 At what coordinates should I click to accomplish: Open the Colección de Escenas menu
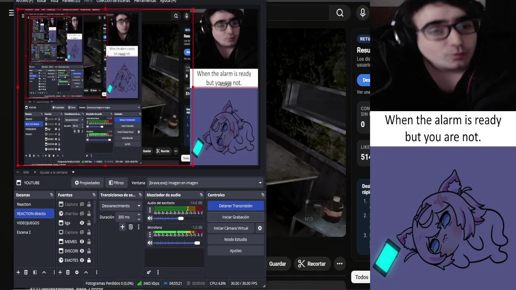113,1
